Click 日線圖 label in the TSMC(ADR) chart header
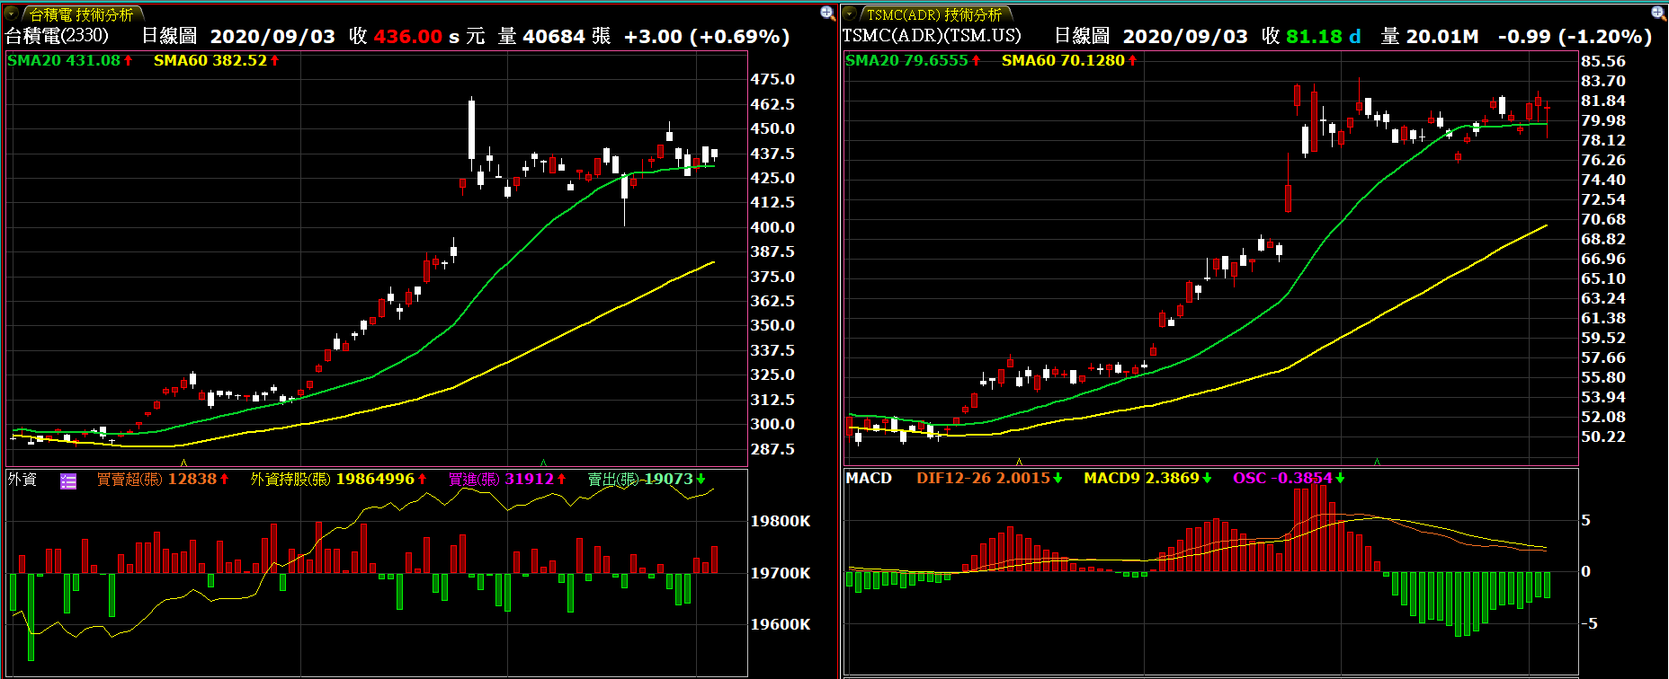Image resolution: width=1669 pixels, height=679 pixels. (1082, 36)
